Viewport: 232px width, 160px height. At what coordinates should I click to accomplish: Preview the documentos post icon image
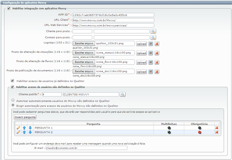tap(151, 72)
